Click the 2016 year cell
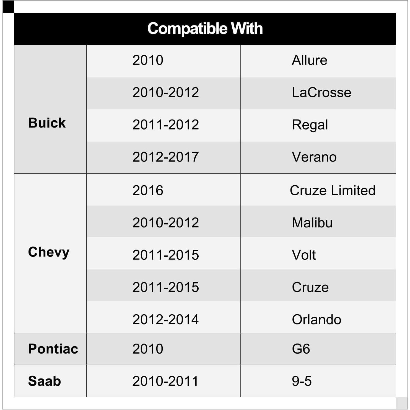This screenshot has width=410, height=410. pyautogui.click(x=148, y=190)
